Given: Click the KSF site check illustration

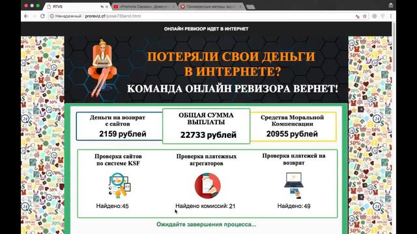Looking at the screenshot, I should pyautogui.click(x=119, y=185).
